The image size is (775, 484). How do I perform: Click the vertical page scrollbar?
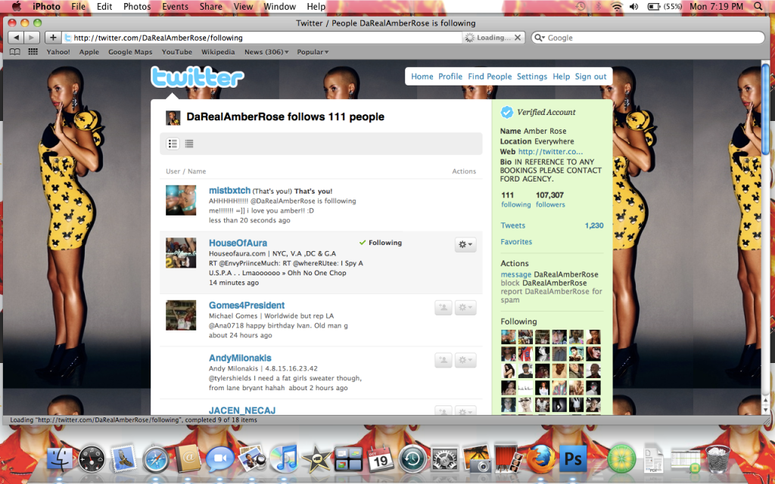click(765, 227)
